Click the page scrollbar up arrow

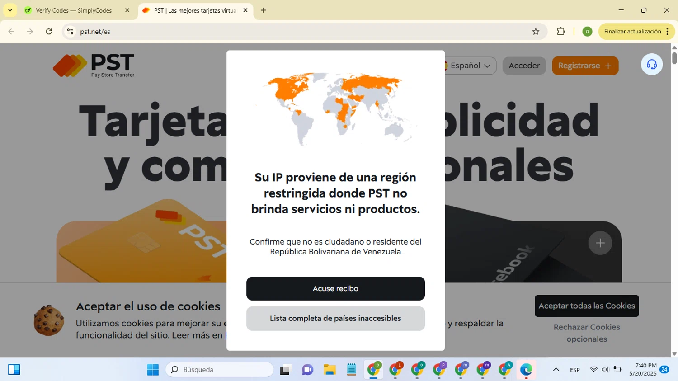pos(674,47)
